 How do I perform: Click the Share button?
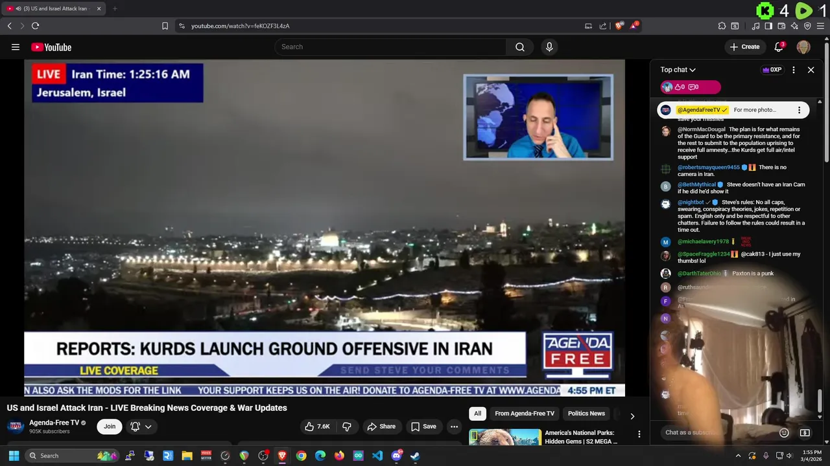tap(381, 427)
